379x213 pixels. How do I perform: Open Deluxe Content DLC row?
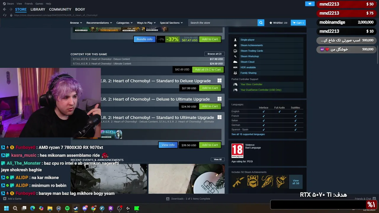[x=148, y=59]
